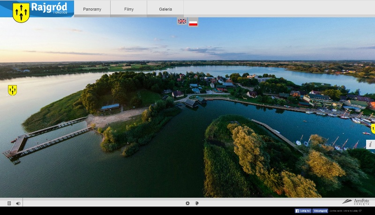This screenshot has height=215, width=375.
Task: Click the Rajgród logo in header
Action: [37, 9]
